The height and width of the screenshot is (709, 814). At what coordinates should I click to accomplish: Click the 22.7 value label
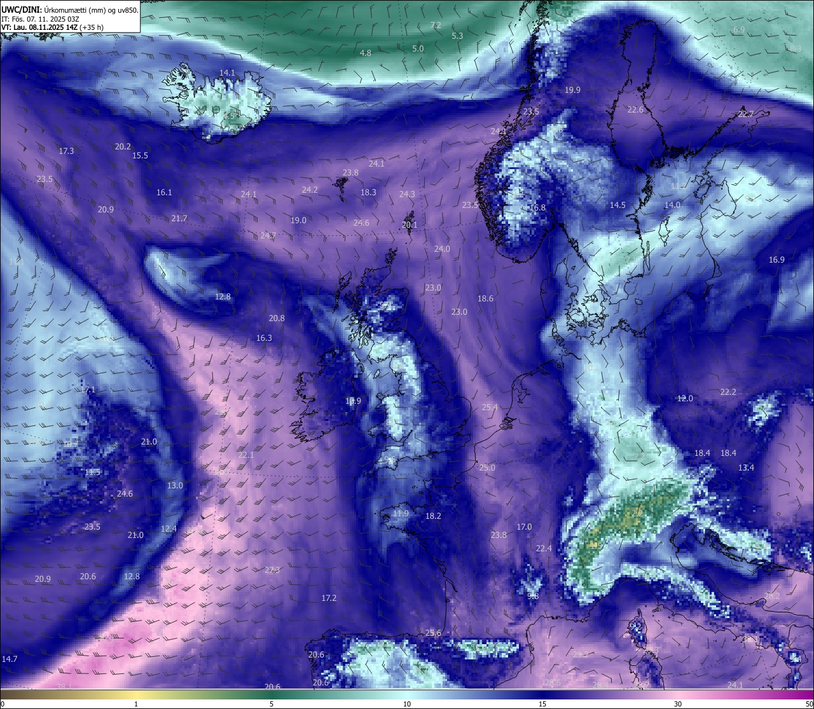746,114
